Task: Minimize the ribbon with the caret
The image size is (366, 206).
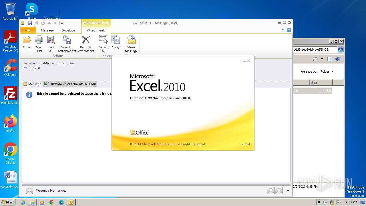Action: pos(283,30)
